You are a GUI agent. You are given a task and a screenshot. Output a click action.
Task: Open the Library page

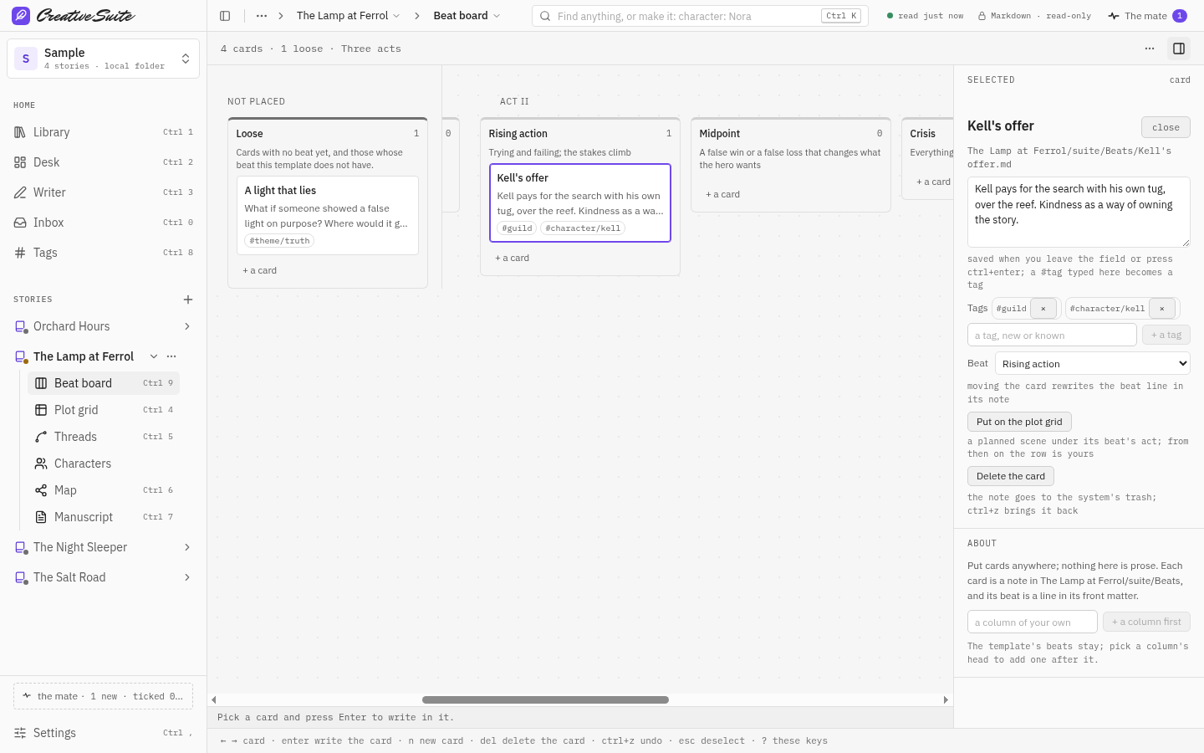point(103,132)
